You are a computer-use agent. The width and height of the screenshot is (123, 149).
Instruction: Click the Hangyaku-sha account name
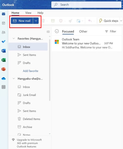coord(30,79)
